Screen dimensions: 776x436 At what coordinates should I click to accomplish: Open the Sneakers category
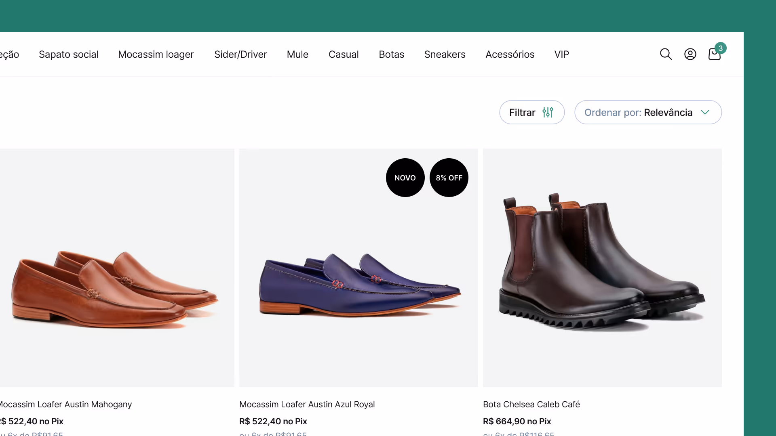[445, 54]
